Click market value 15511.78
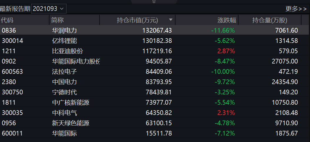 click(159, 133)
